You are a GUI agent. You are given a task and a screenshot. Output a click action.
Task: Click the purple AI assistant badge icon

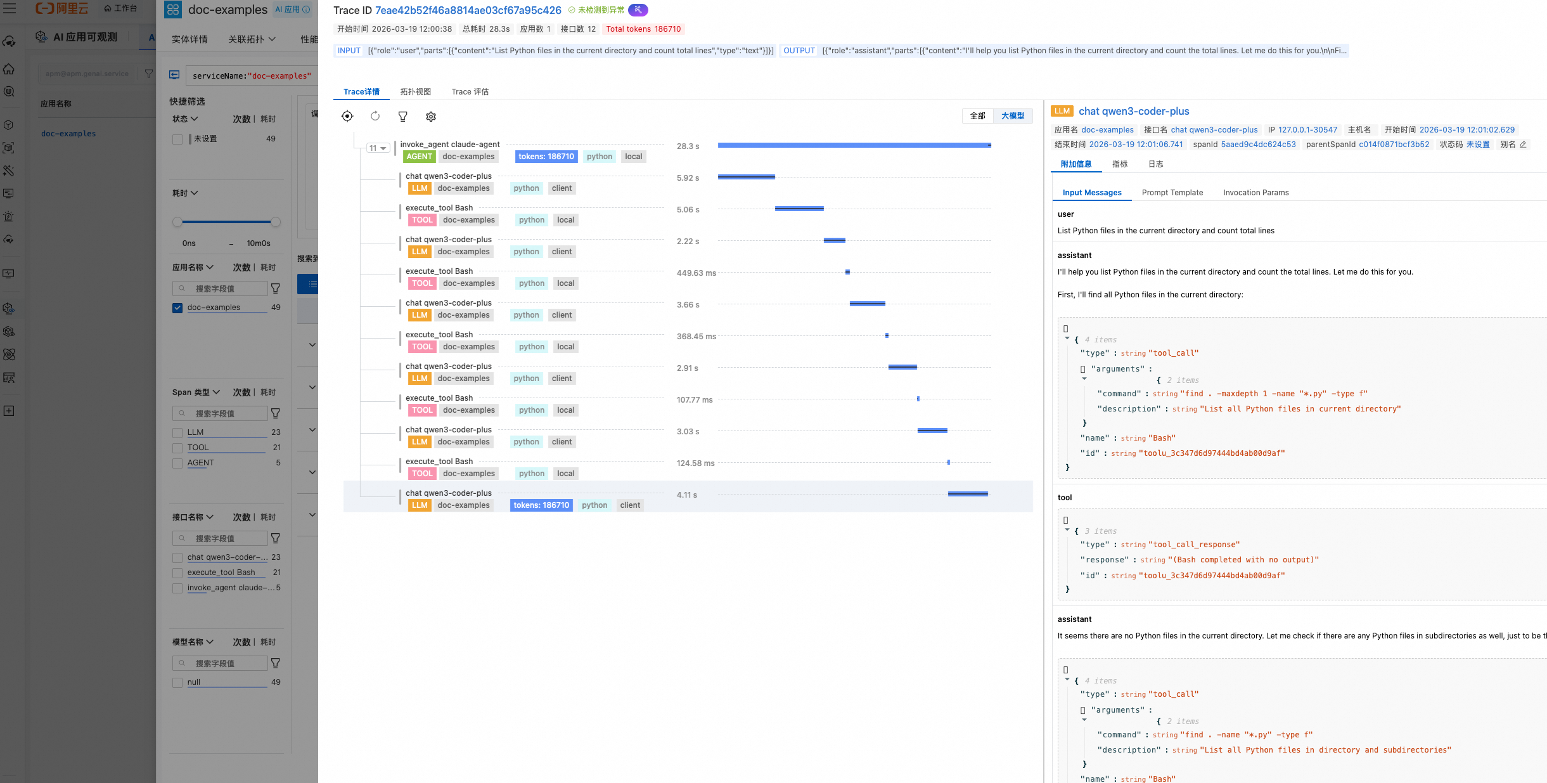[x=638, y=10]
